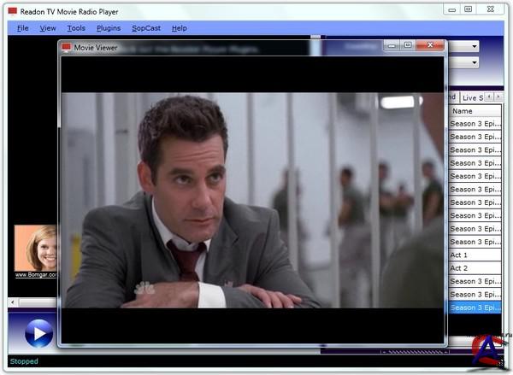Click the Movie Viewer title bar icon

pyautogui.click(x=66, y=46)
